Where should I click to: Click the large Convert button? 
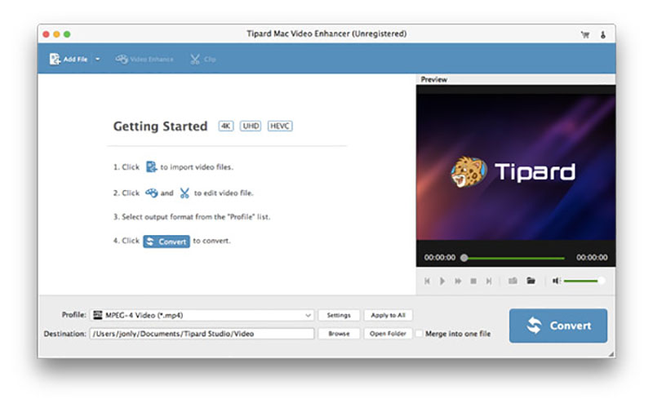(558, 326)
